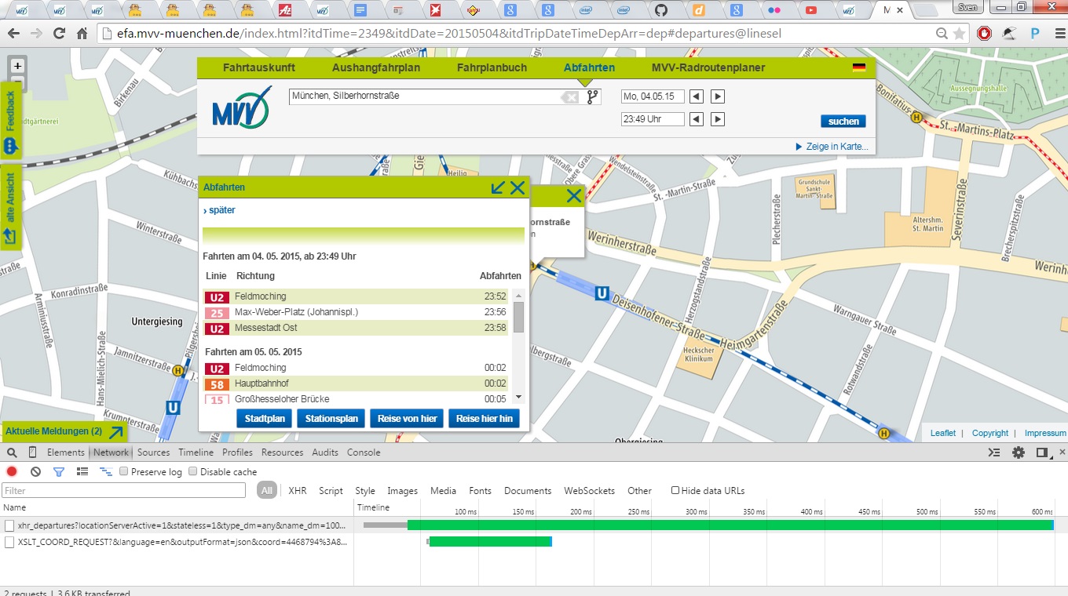1068x596 pixels.
Task: Open DevTools search magnifier icon
Action: (x=12, y=452)
